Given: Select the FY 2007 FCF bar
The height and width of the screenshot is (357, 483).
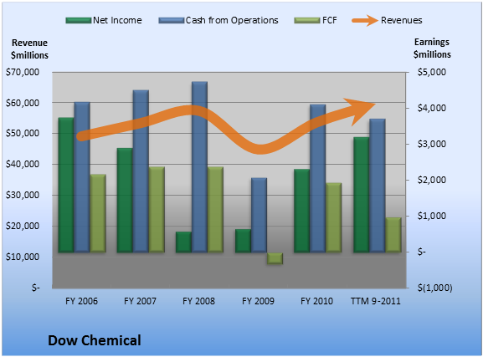Looking at the screenshot, I should tap(157, 210).
